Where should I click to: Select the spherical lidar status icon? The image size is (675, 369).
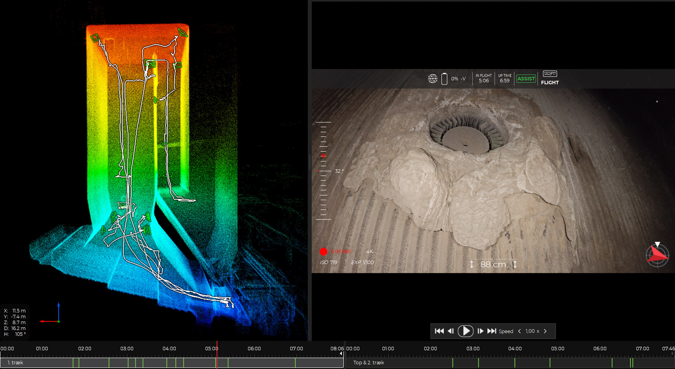[x=432, y=78]
